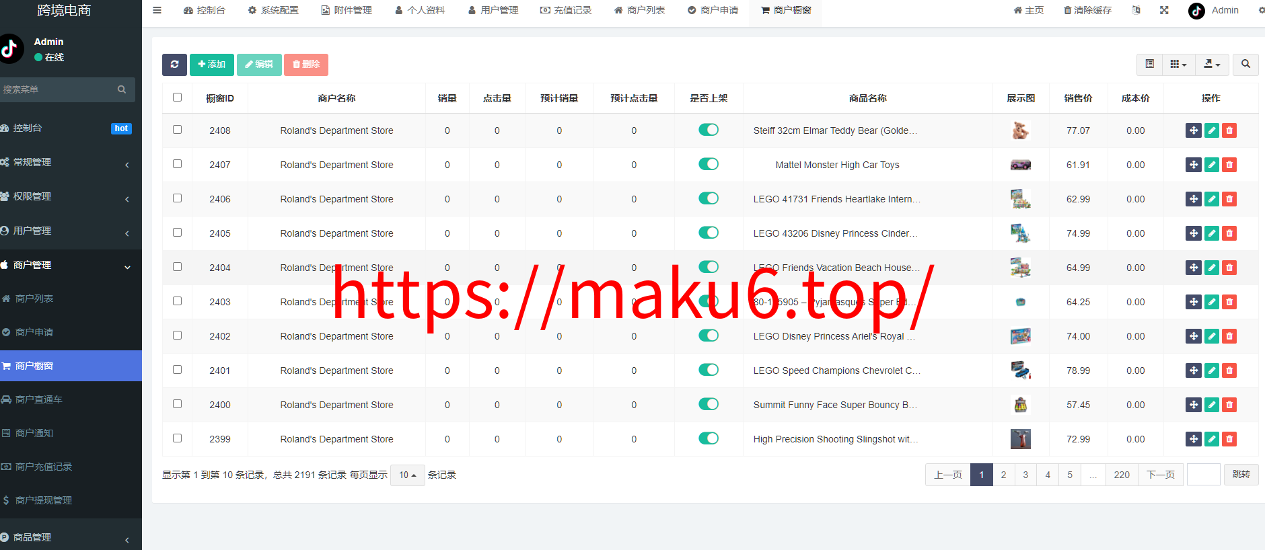Screen dimensions: 1265x550
Task: Click red trash icon for row 2406
Action: click(x=1229, y=199)
